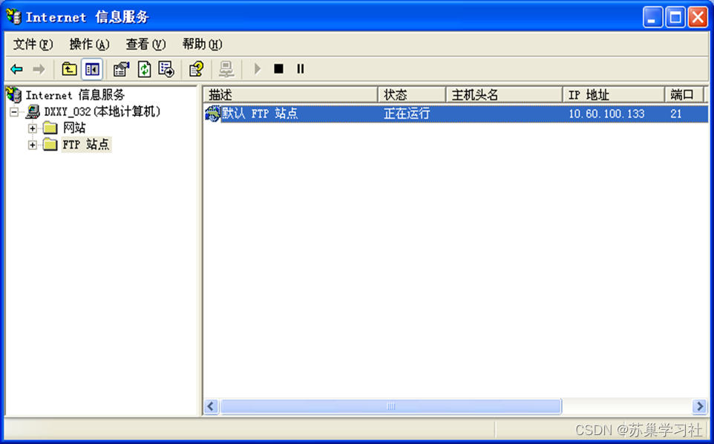Open the Properties toolbar icon
The height and width of the screenshot is (444, 714).
(121, 69)
